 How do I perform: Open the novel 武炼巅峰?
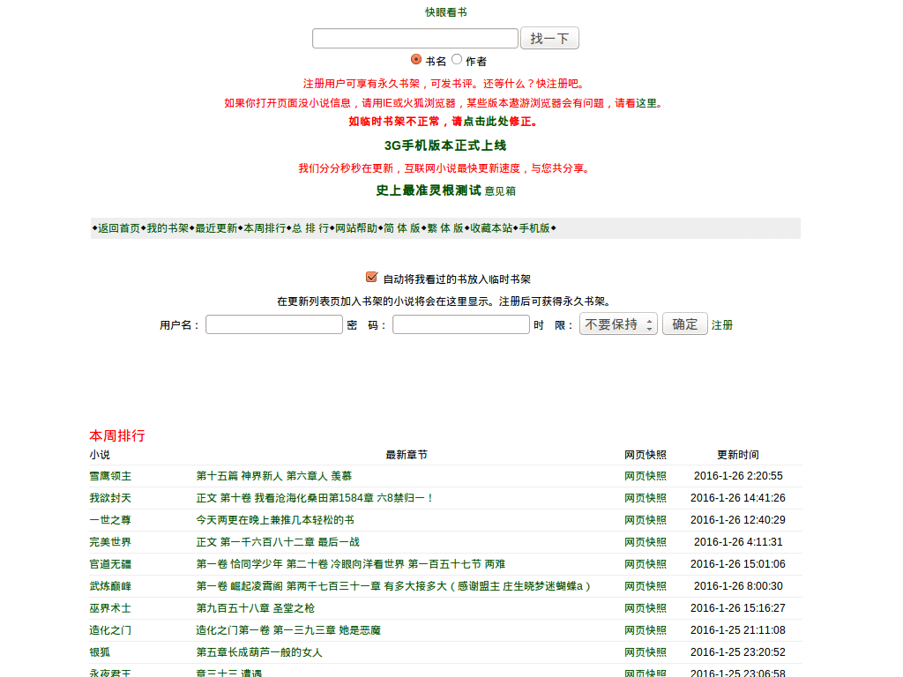coord(110,586)
